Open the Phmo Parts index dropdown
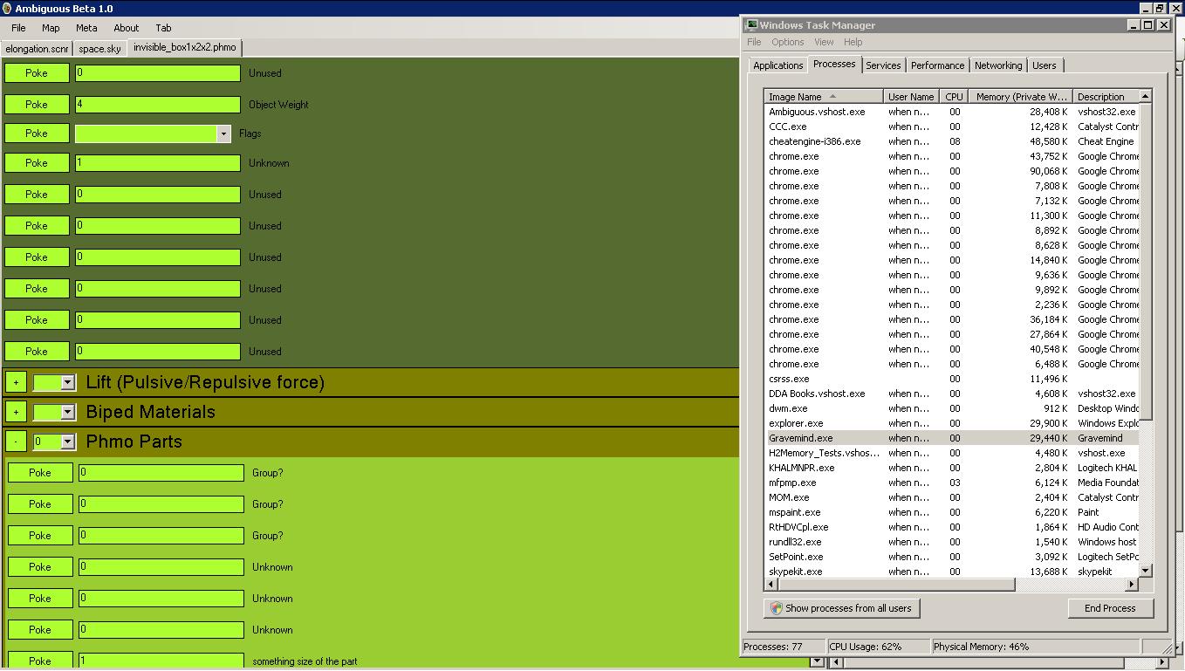This screenshot has height=671, width=1185. click(67, 442)
